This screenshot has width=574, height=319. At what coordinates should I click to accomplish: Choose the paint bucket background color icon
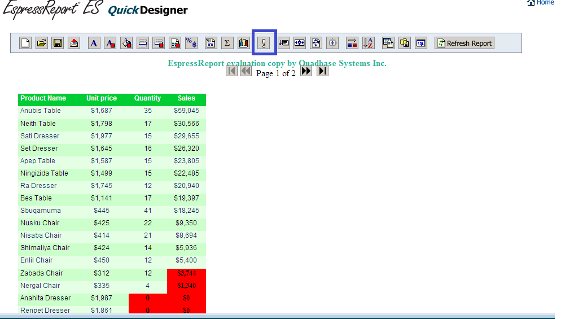pos(126,43)
